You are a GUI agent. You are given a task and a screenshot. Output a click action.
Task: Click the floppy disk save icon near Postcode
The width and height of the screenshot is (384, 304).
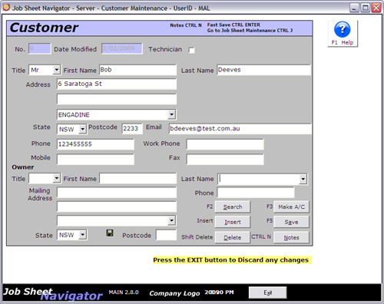coord(110,233)
